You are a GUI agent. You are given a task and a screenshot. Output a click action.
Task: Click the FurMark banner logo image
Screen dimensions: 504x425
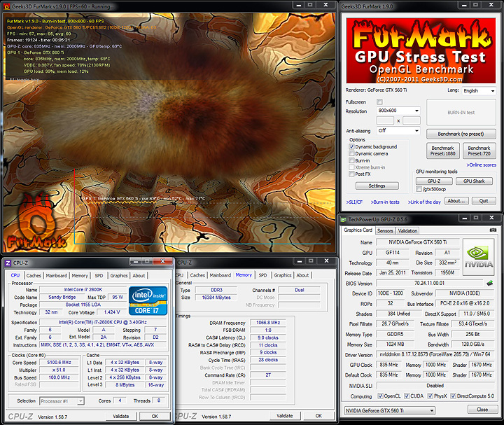[421, 50]
